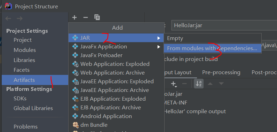Select the META-INF folder row

point(220,102)
